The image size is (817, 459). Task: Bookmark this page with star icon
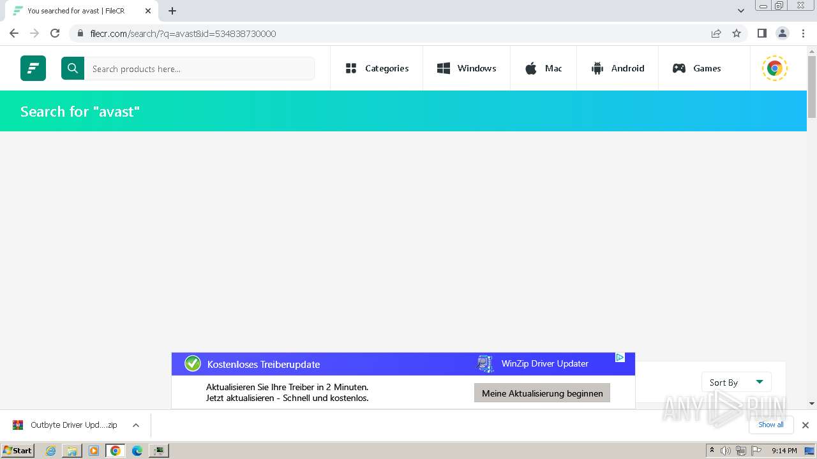pyautogui.click(x=737, y=33)
